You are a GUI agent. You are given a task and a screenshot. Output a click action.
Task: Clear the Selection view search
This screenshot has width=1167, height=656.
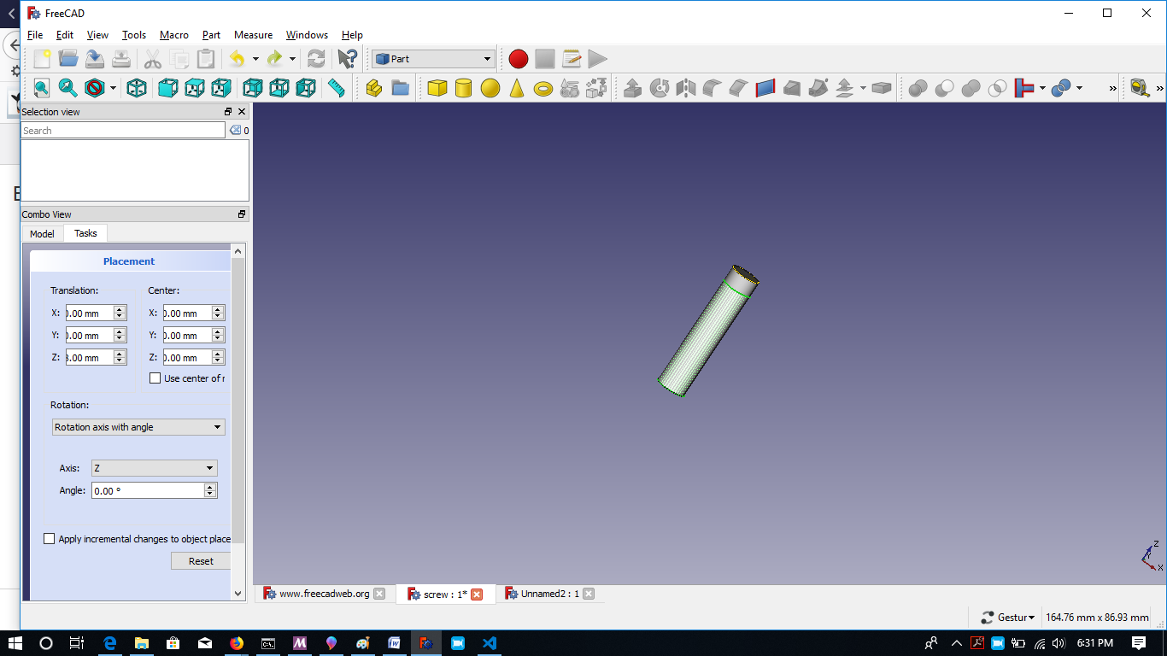coord(235,130)
